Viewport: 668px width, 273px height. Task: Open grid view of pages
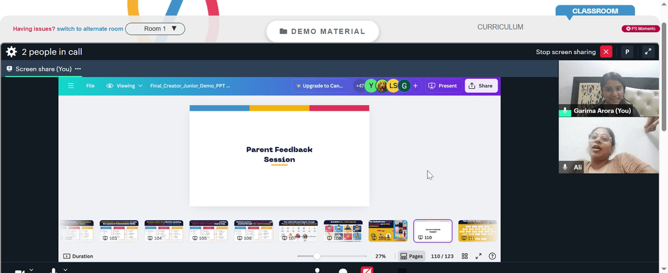[465, 256]
